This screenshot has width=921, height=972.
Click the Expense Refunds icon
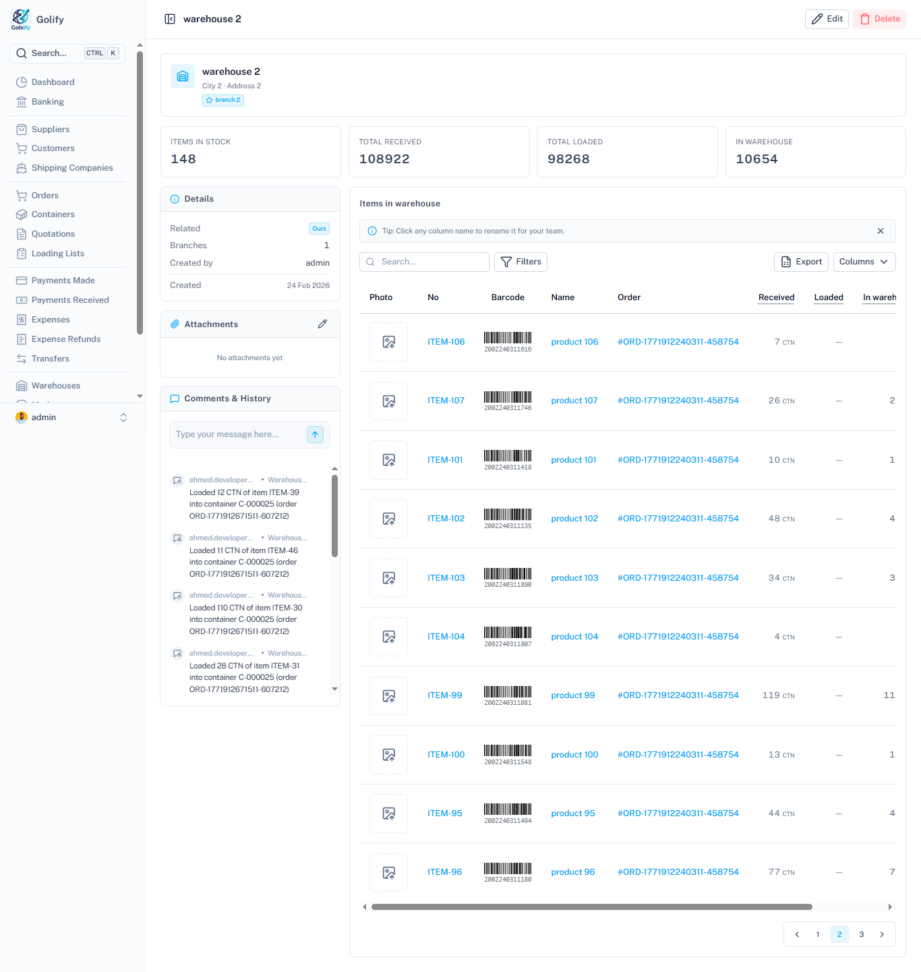coord(22,339)
